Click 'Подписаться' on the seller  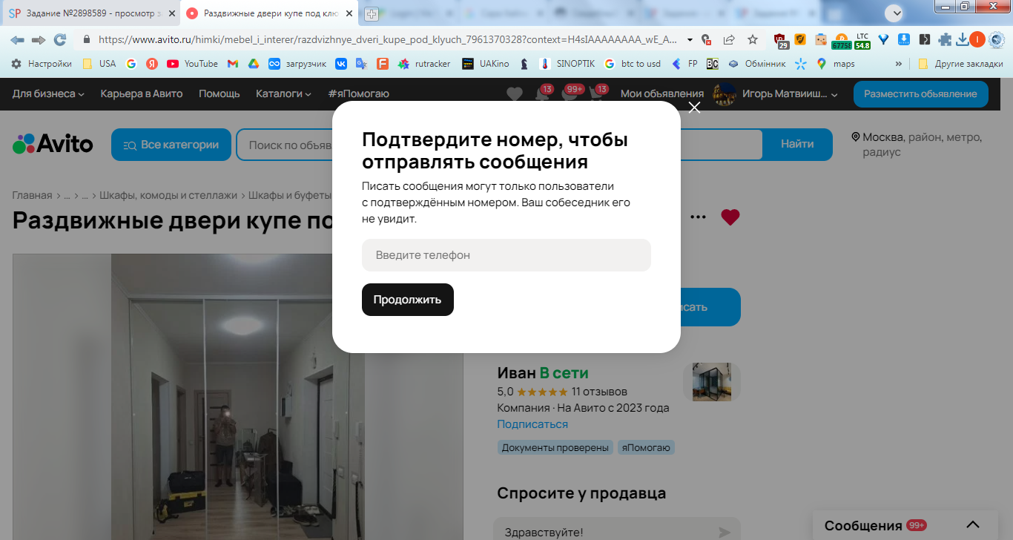[x=532, y=424]
